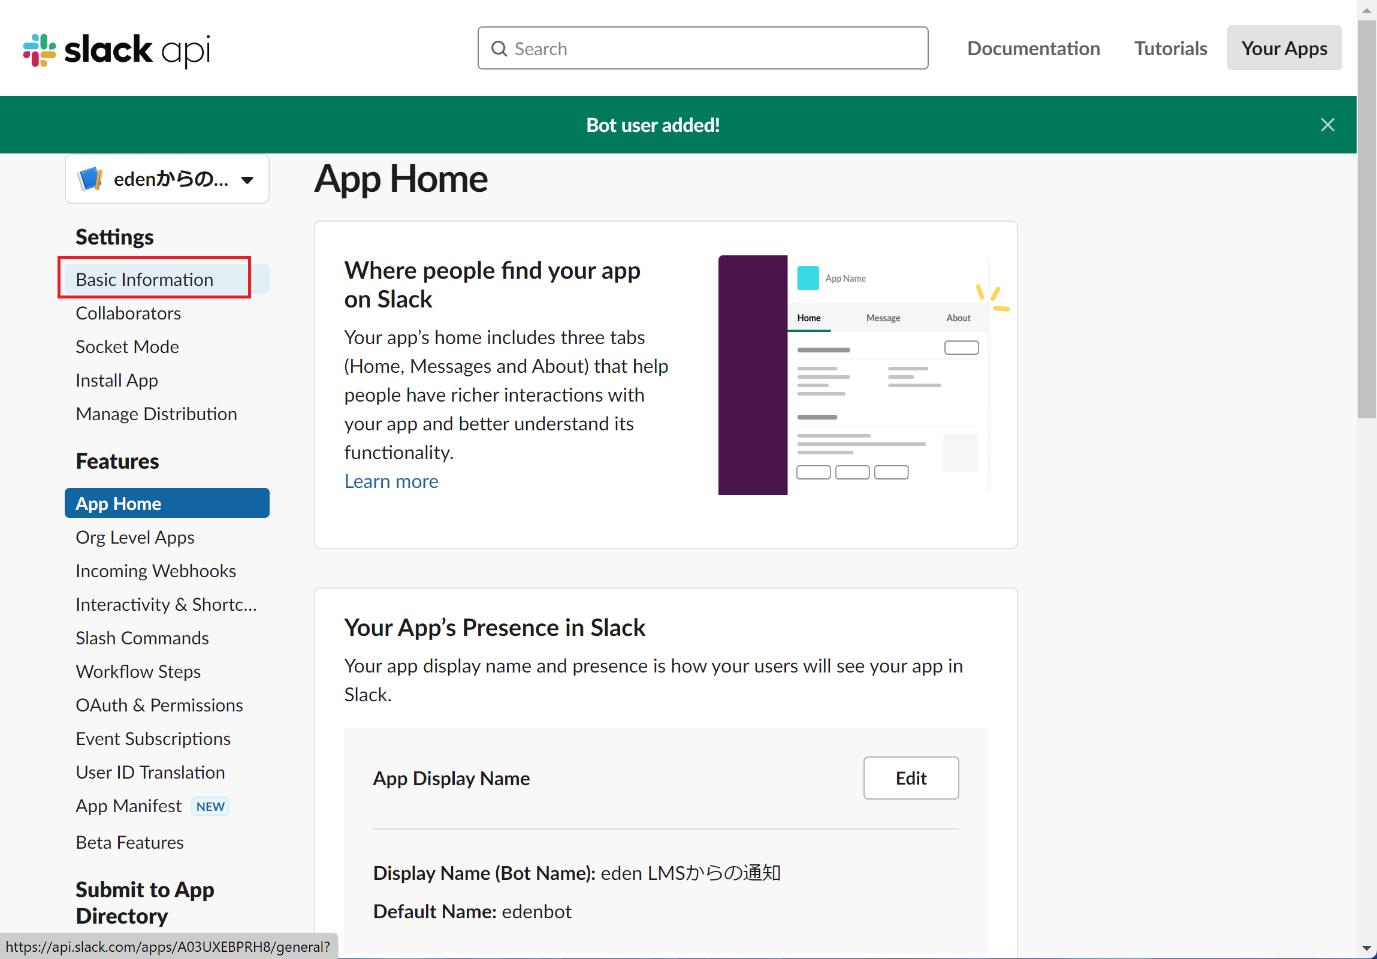
Task: Click the scrollbar down arrow
Action: [1366, 949]
